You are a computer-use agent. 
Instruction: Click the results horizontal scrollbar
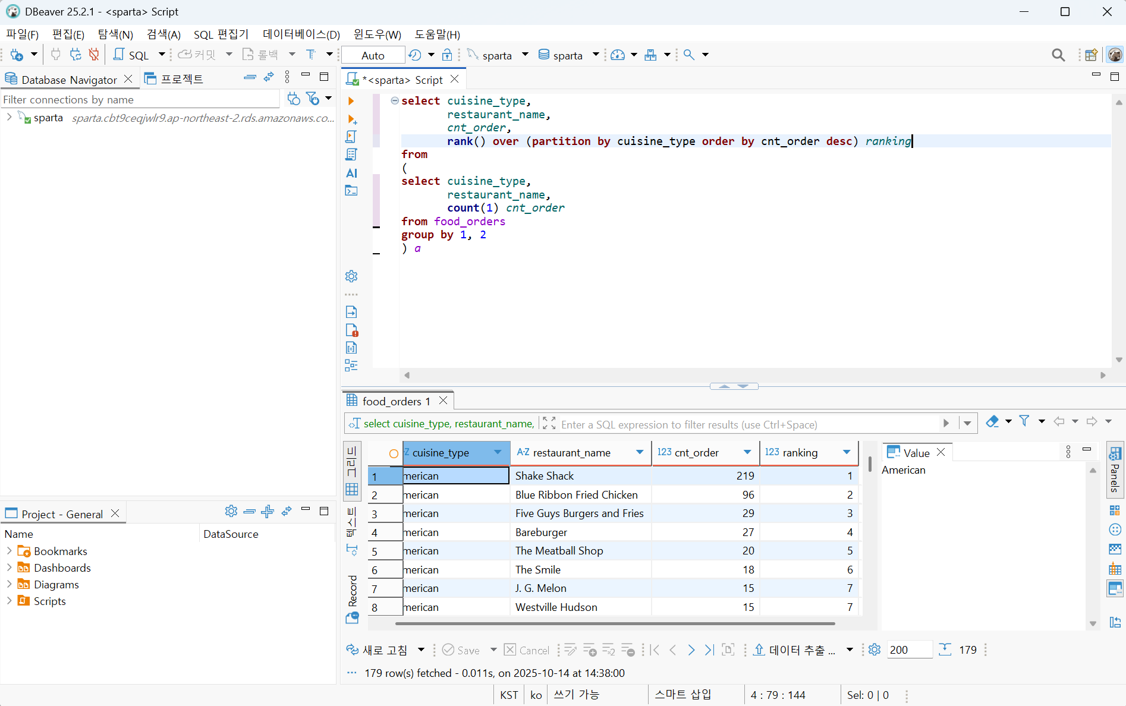(x=615, y=623)
